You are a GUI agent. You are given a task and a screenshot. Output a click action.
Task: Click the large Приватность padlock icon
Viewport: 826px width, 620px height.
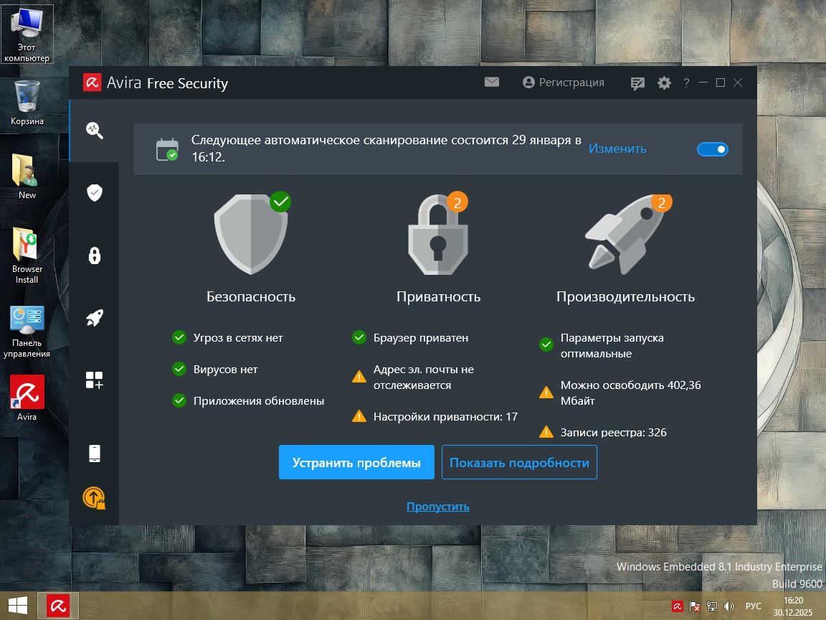point(438,233)
